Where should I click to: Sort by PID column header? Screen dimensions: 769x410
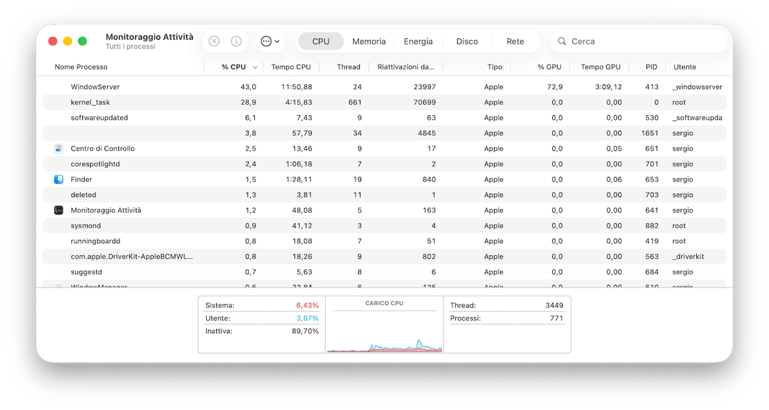(651, 67)
